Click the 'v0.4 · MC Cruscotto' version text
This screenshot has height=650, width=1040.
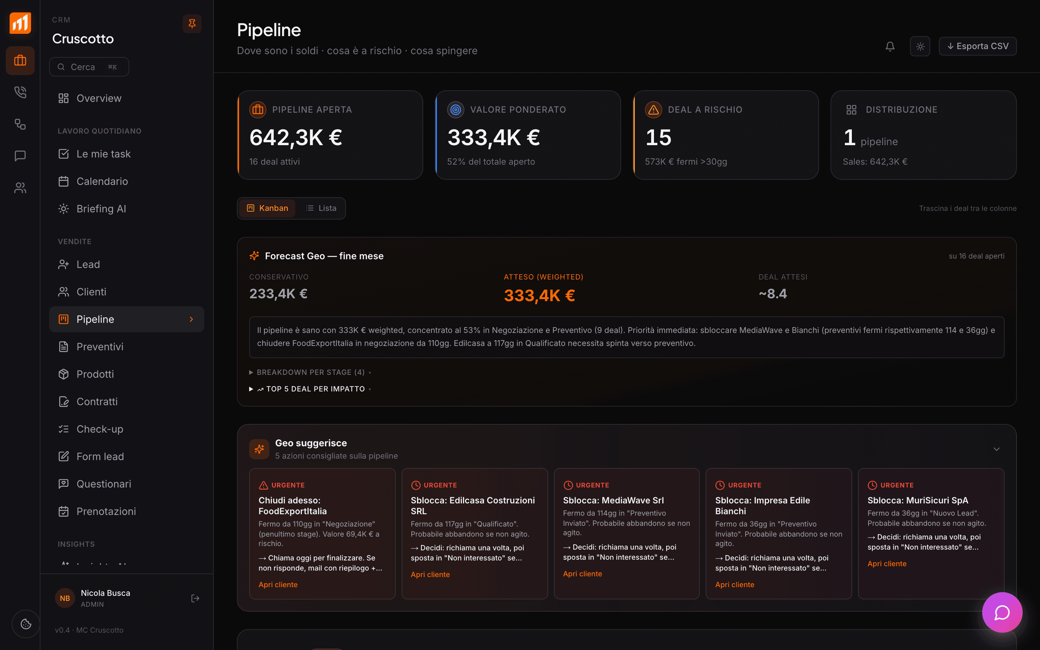[89, 630]
